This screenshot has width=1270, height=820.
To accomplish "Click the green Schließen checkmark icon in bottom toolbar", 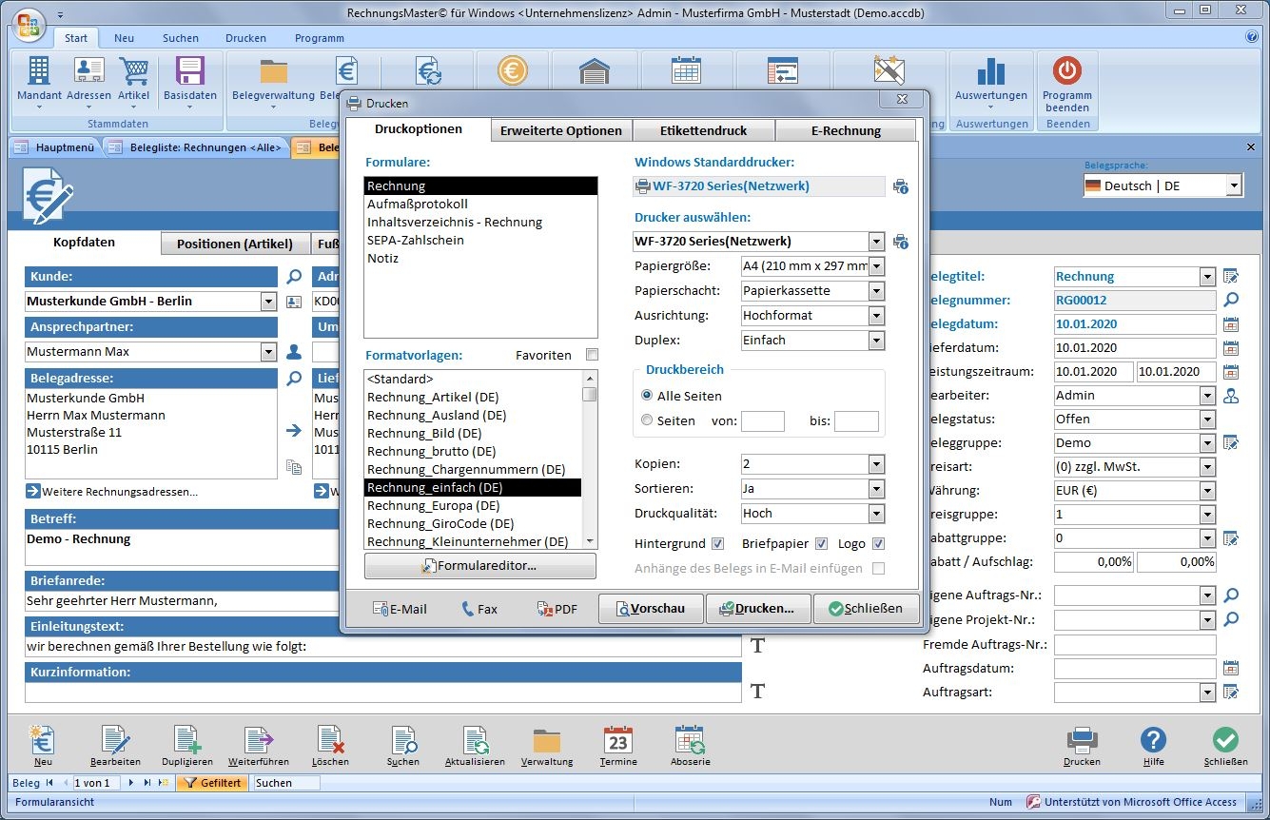I will point(1225,740).
